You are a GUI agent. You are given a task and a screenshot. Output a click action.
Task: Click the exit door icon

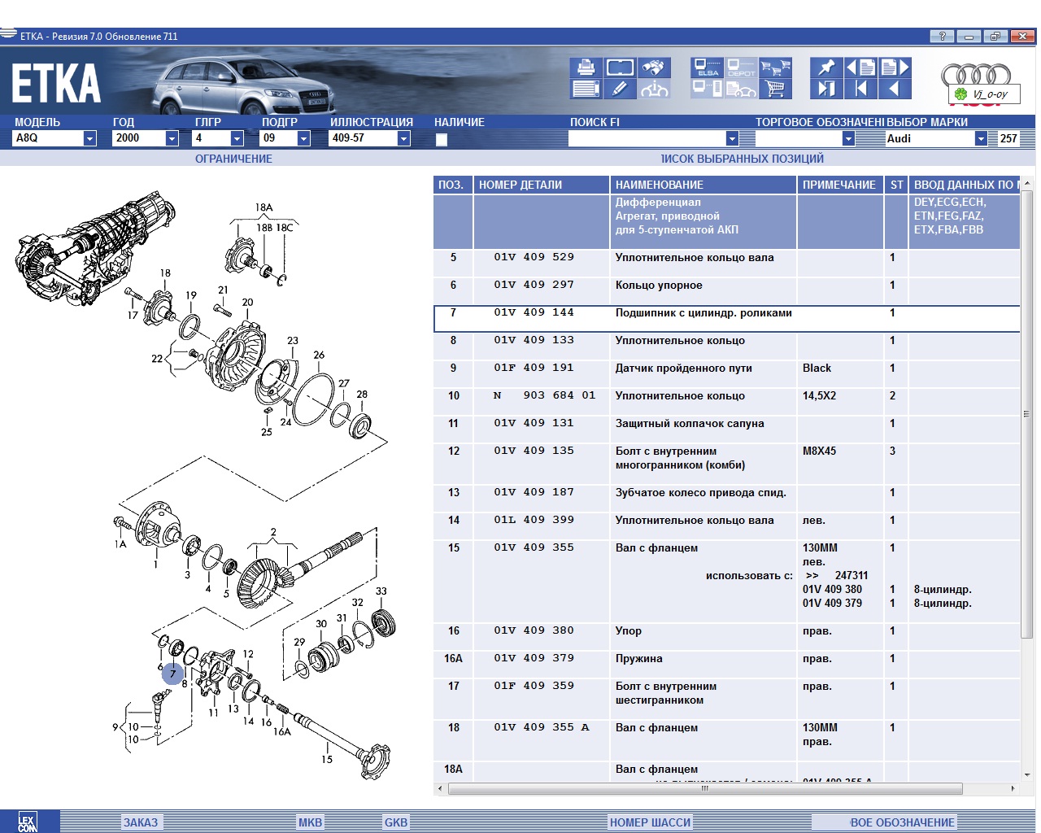[826, 89]
